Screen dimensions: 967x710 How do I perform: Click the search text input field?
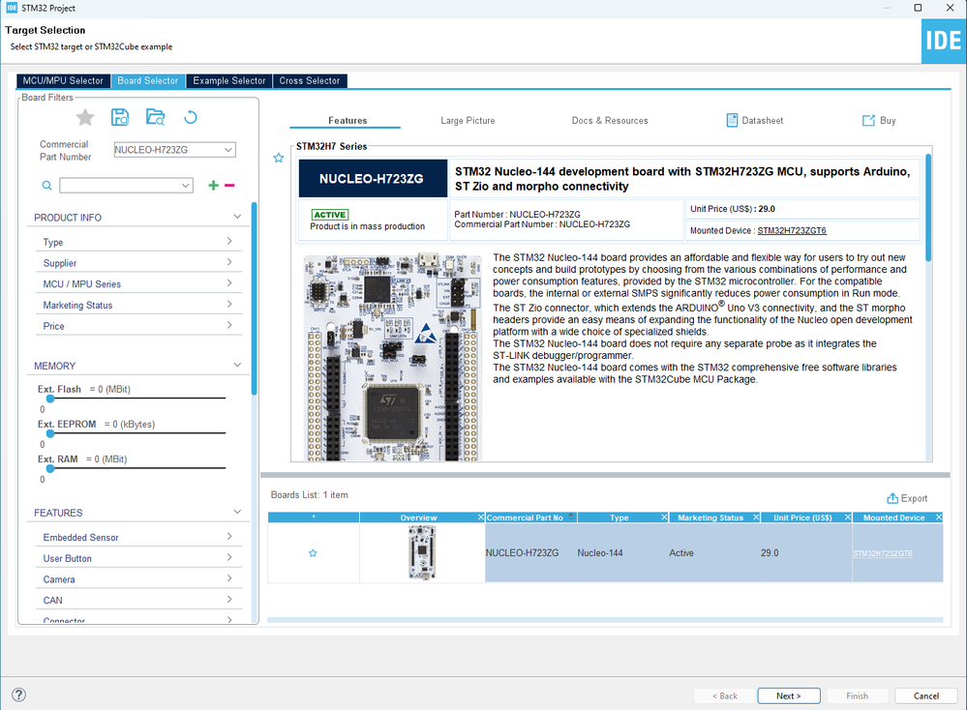tap(120, 186)
